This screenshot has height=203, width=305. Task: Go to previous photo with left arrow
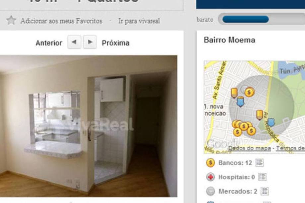(x=74, y=42)
